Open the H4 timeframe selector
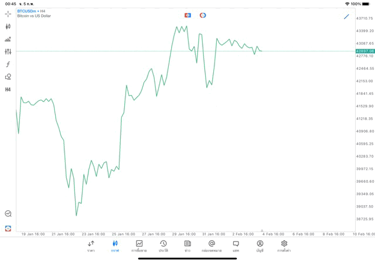The height and width of the screenshot is (262, 375). pos(8,90)
